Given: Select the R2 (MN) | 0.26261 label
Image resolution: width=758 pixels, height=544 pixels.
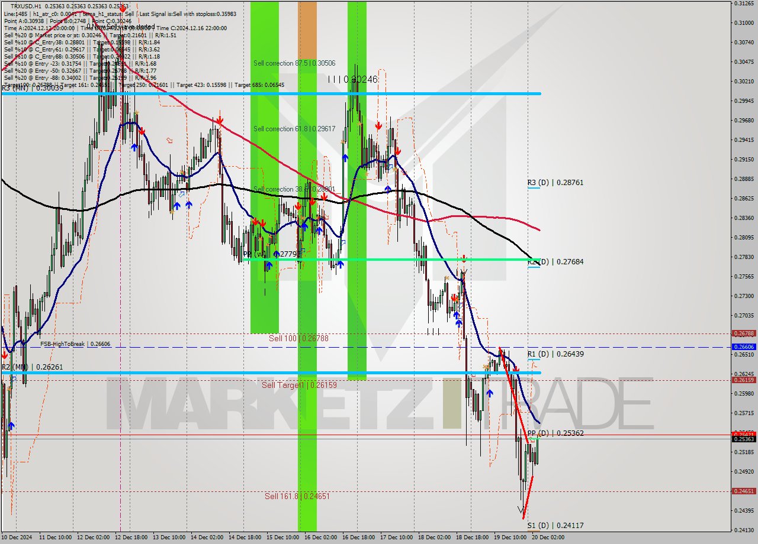Looking at the screenshot, I should click(x=32, y=367).
